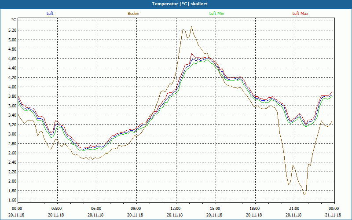The image size is (352, 220).
Task: Click the 2,40 y-axis value
Action: click(x=13, y=162)
